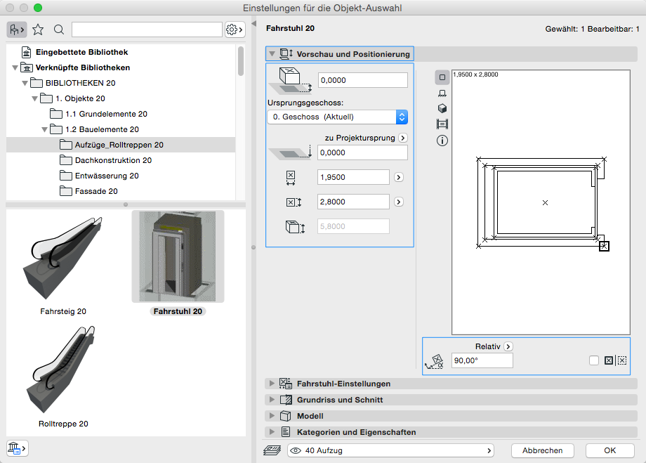The width and height of the screenshot is (646, 463).
Task: Switch preview to 3D view icon
Action: pos(442,109)
